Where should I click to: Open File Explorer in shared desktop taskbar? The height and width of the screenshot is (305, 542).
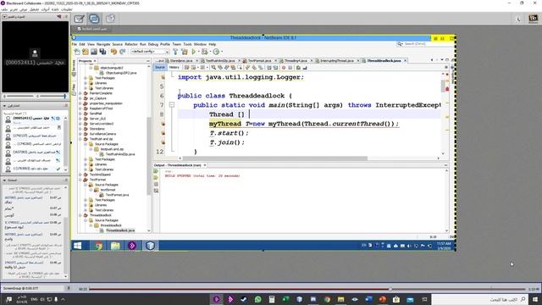click(115, 246)
